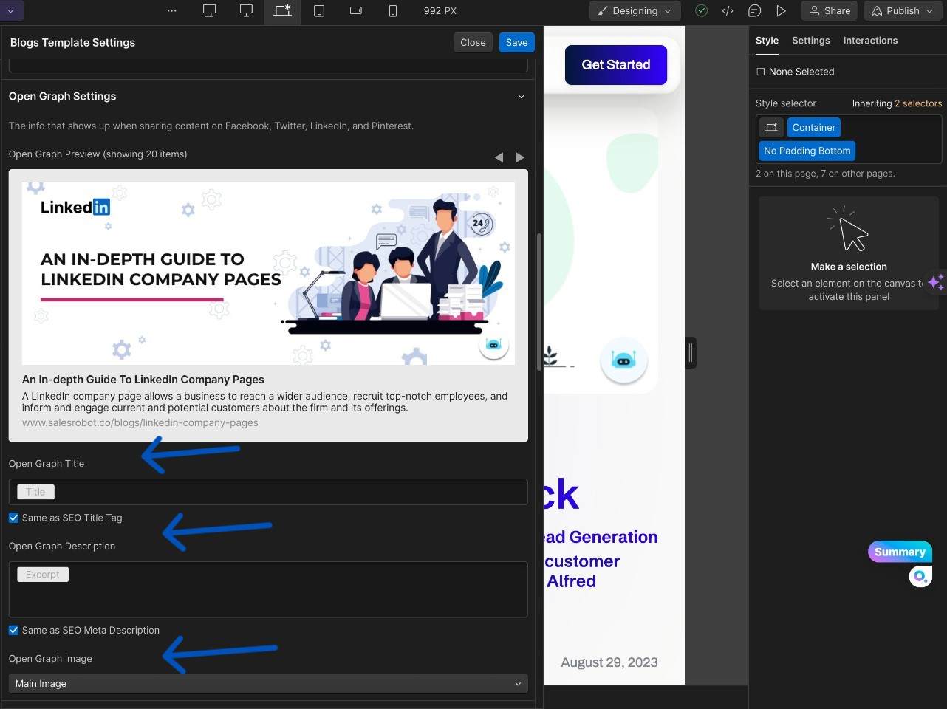Select the tablet breakpoint icon
The image size is (947, 709).
319,10
